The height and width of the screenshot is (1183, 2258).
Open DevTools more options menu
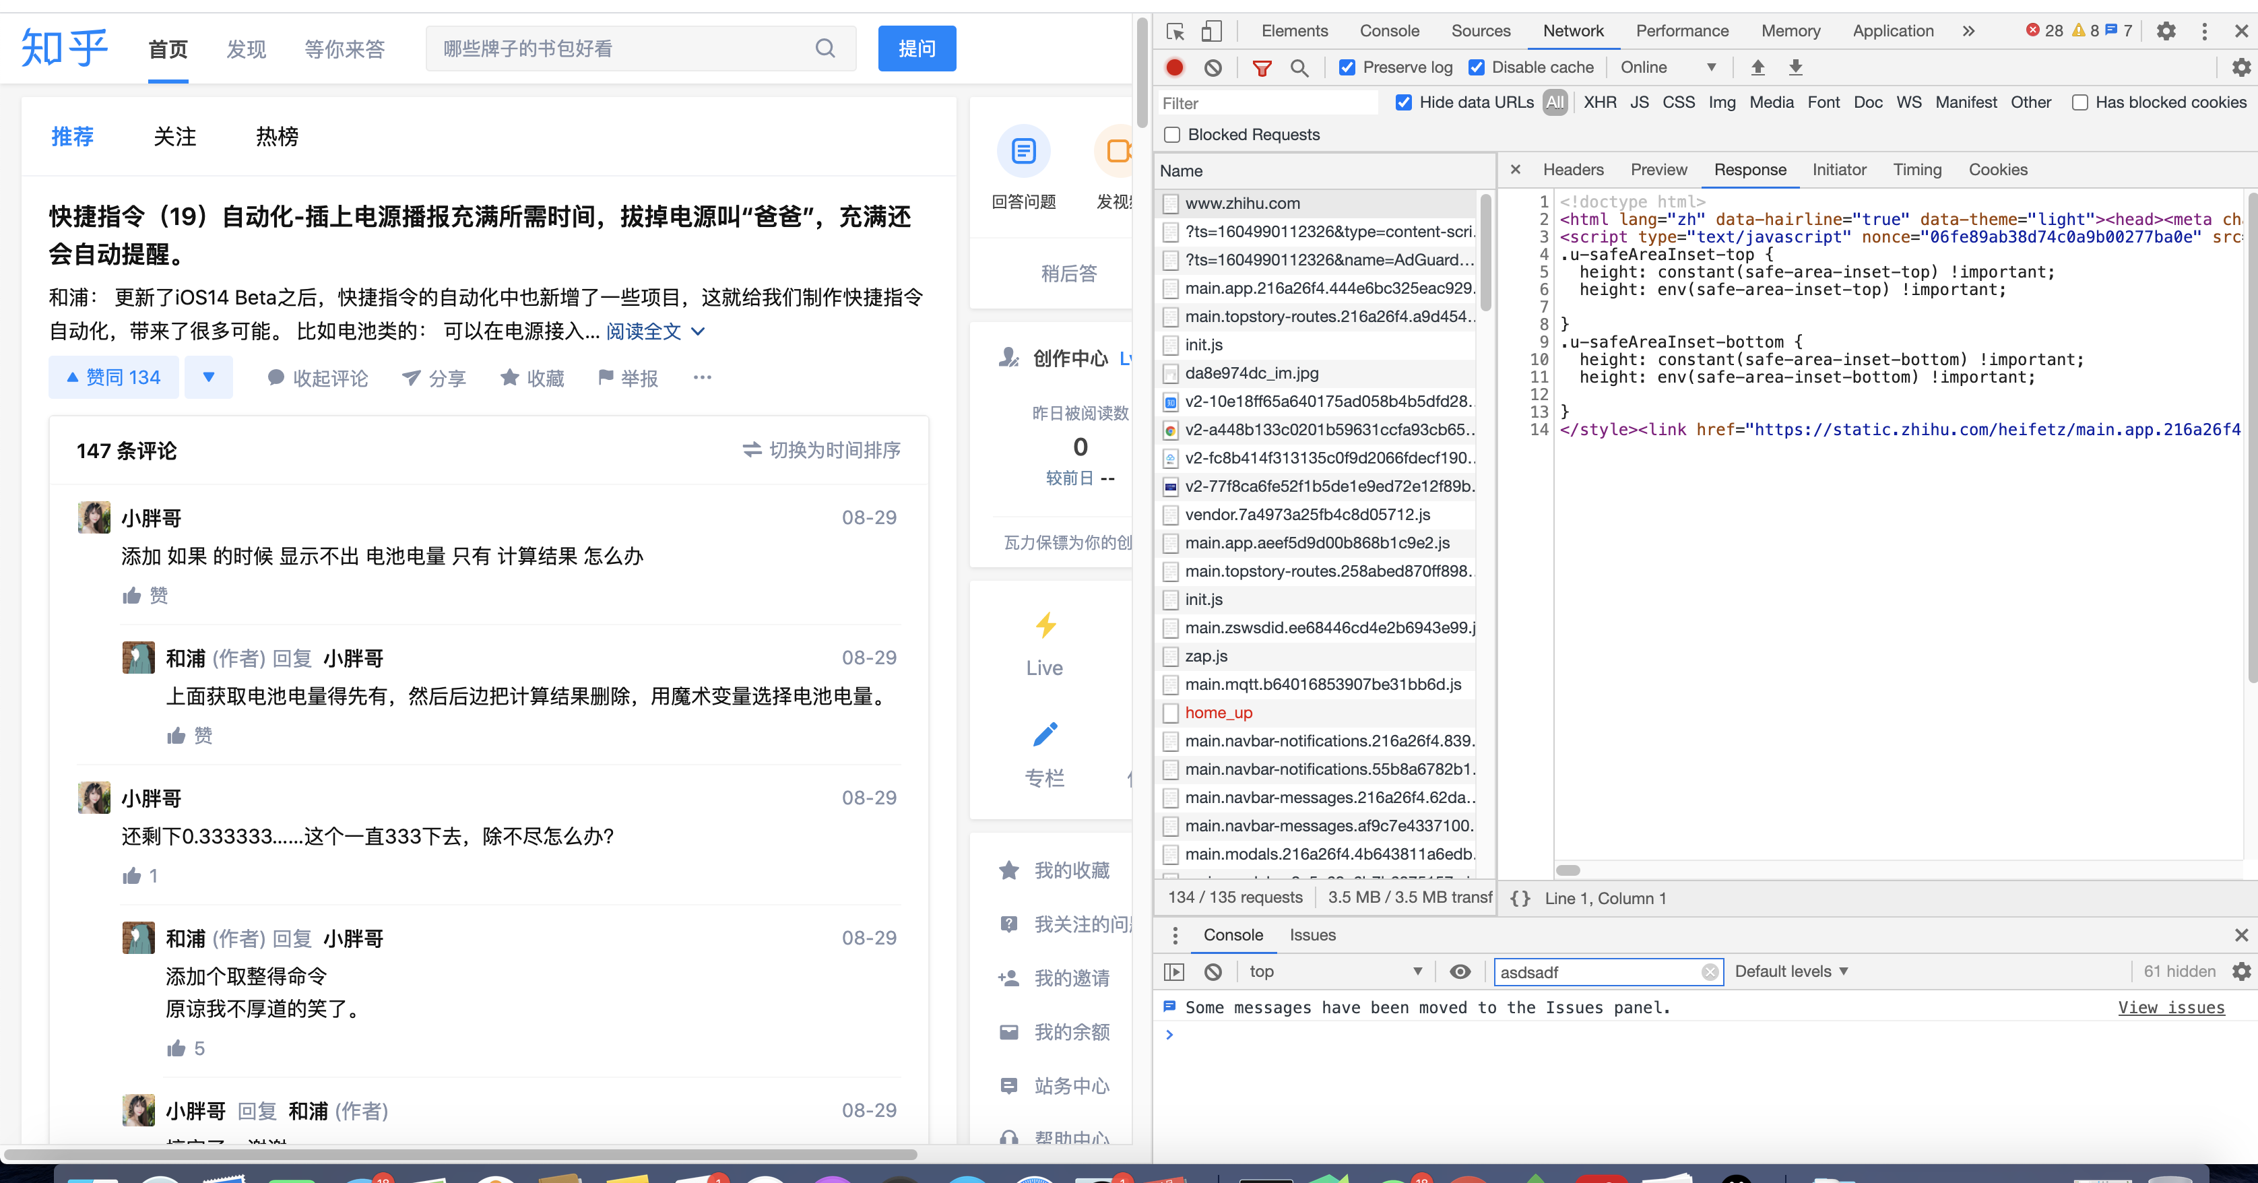(2205, 32)
